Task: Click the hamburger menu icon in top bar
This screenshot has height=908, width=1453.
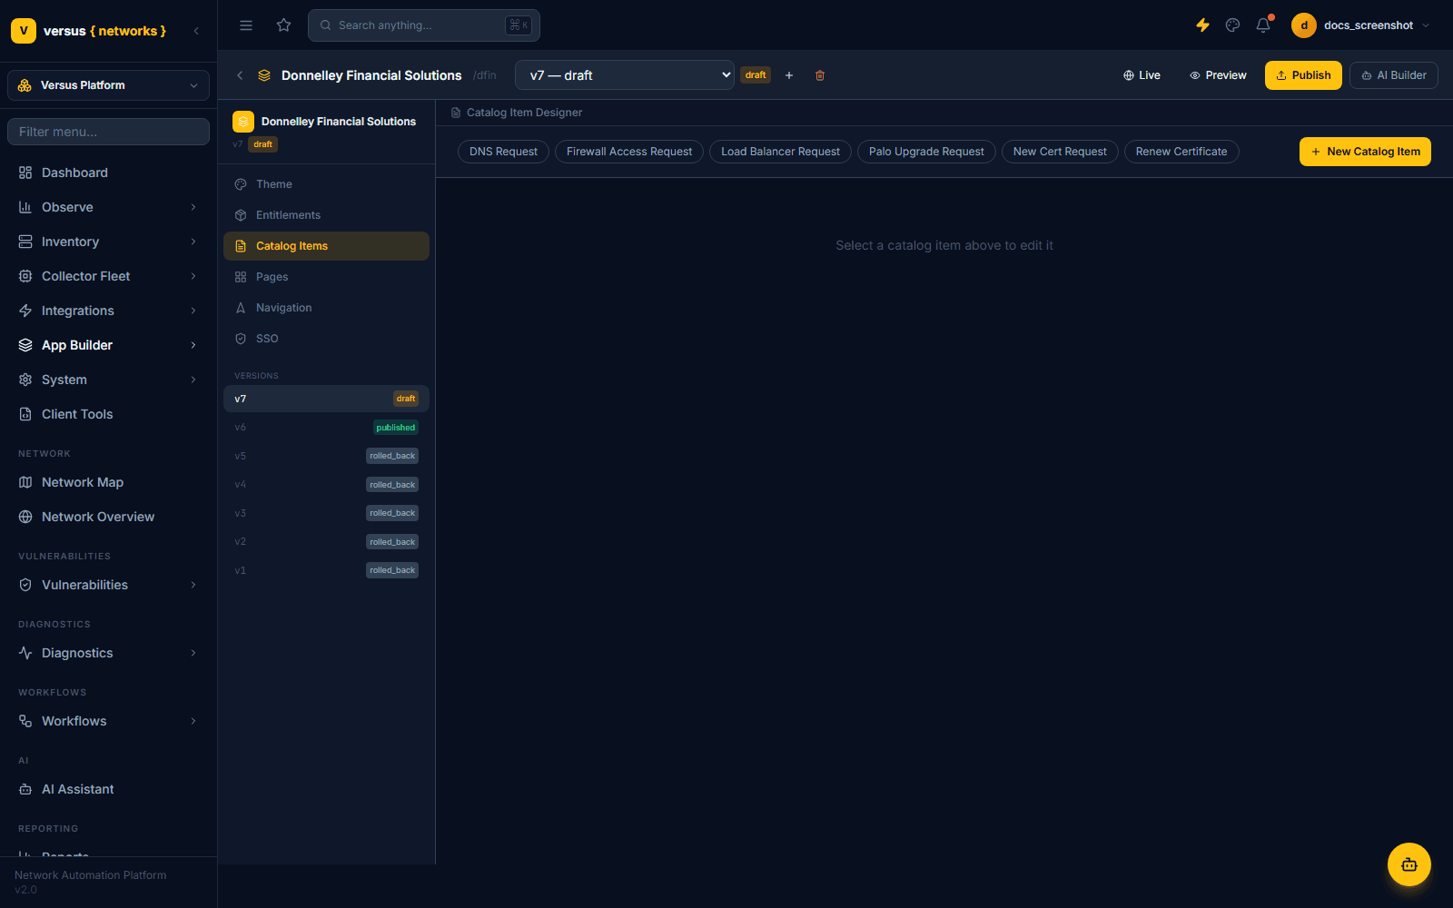Action: 246,25
